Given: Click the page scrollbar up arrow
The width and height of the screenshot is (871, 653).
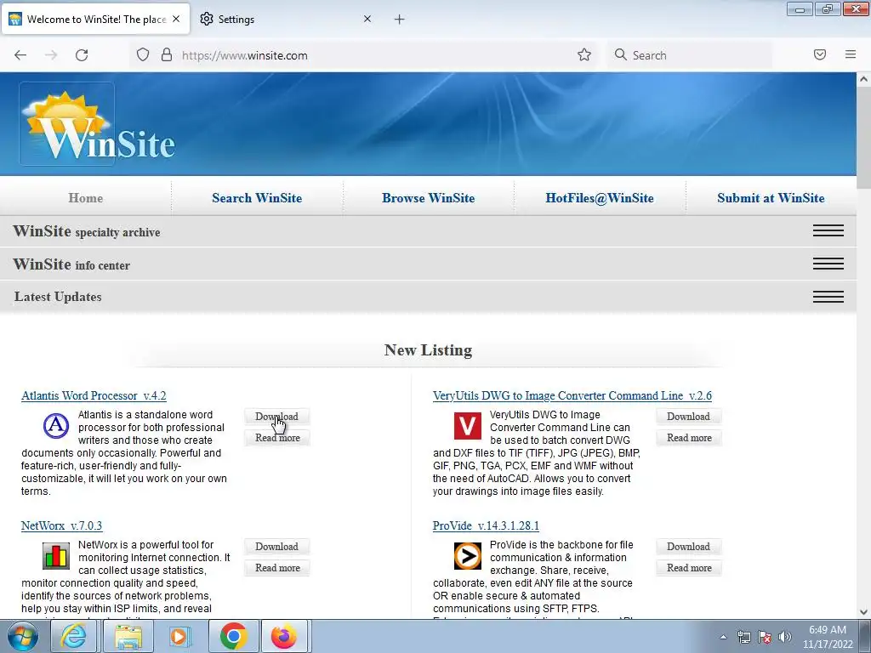Looking at the screenshot, I should [x=864, y=79].
